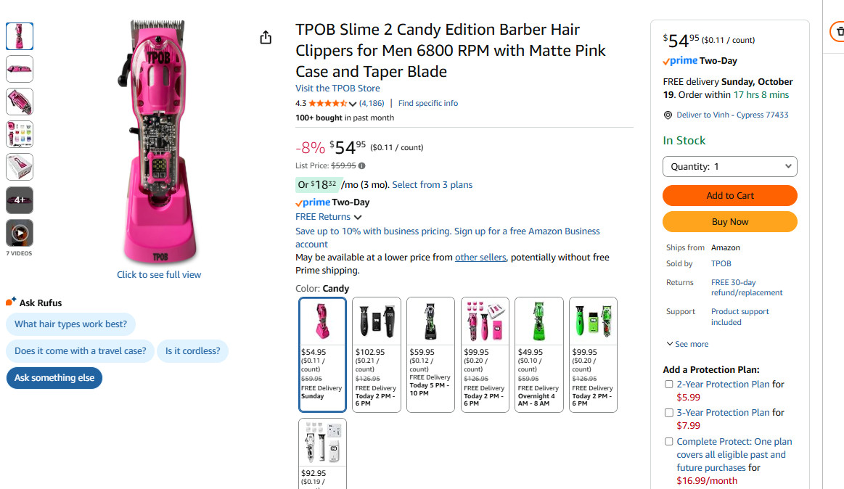This screenshot has height=489, width=844.
Task: Click the star rating icons
Action: tap(327, 104)
